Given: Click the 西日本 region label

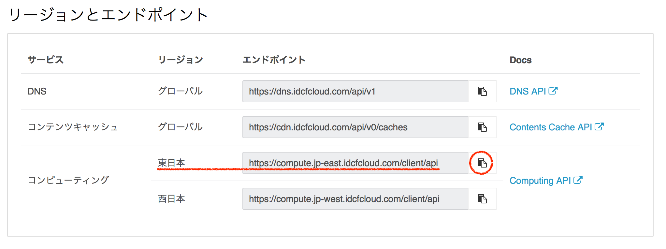Looking at the screenshot, I should click(x=171, y=199).
